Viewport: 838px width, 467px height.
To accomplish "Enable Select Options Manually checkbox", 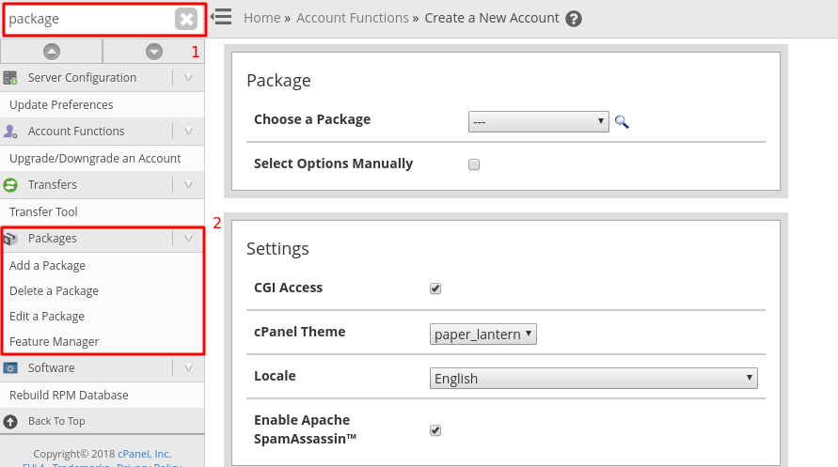I will coord(474,164).
